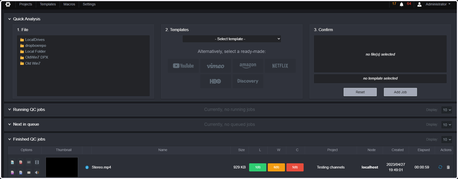This screenshot has width=458, height=179.
Task: Sort by the Size column header
Action: (241, 150)
